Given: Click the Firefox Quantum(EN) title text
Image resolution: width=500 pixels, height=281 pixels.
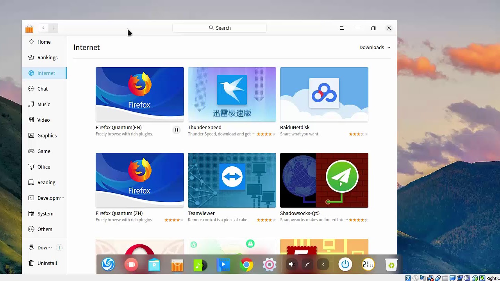Looking at the screenshot, I should click(x=119, y=128).
